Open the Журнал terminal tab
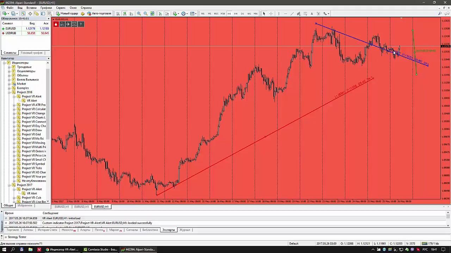This screenshot has height=253, width=451. pos(185,230)
